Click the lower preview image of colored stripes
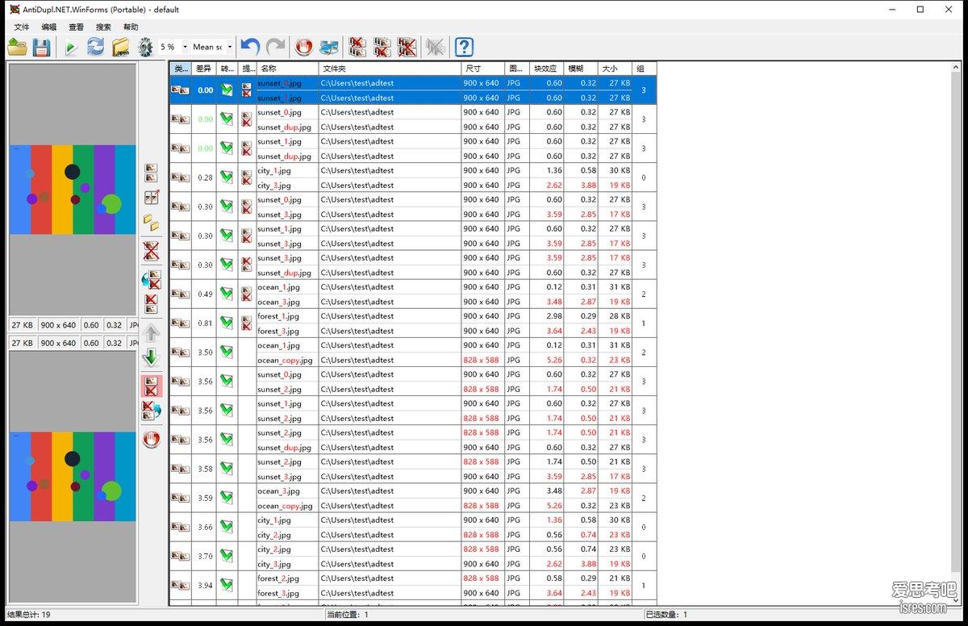The width and height of the screenshot is (968, 626). point(73,476)
